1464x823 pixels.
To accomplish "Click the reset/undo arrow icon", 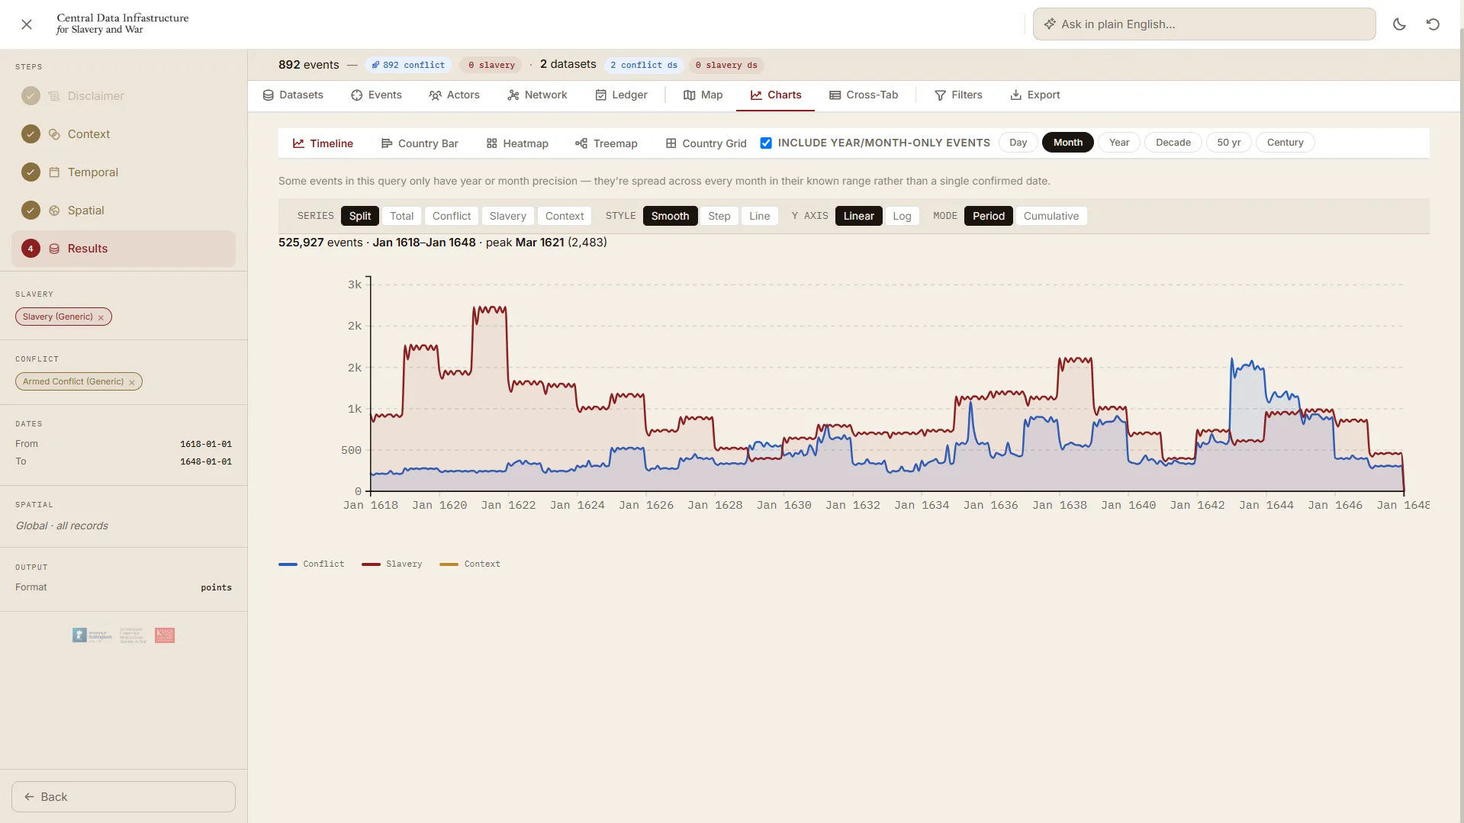I will click(x=1433, y=24).
